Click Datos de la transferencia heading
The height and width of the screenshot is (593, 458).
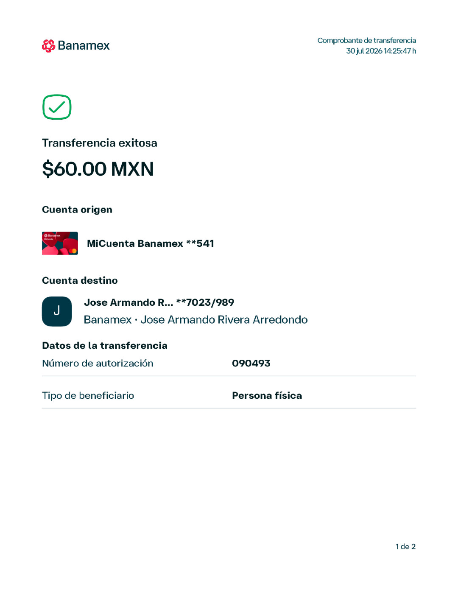click(105, 346)
